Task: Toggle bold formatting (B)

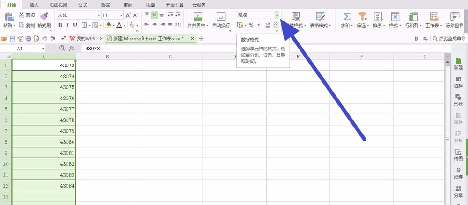Action: pos(60,25)
